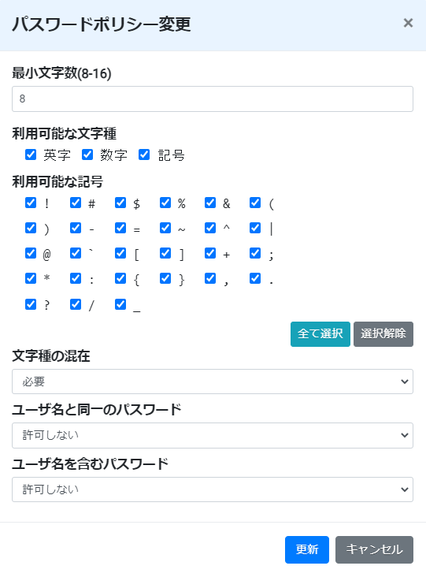Image resolution: width=426 pixels, height=577 pixels.
Task: Toggle the question mark symbol checkbox
Action: (31, 304)
